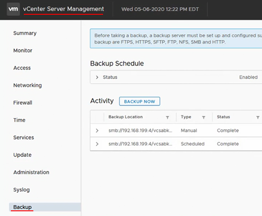Navigate to Networking settings

pyautogui.click(x=28, y=85)
